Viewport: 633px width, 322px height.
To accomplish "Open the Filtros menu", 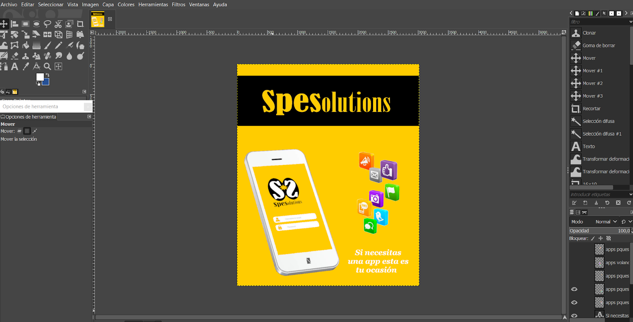I will click(178, 4).
